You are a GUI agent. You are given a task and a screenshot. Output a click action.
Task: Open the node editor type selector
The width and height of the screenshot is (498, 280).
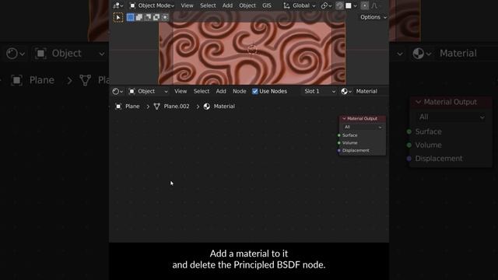[117, 92]
